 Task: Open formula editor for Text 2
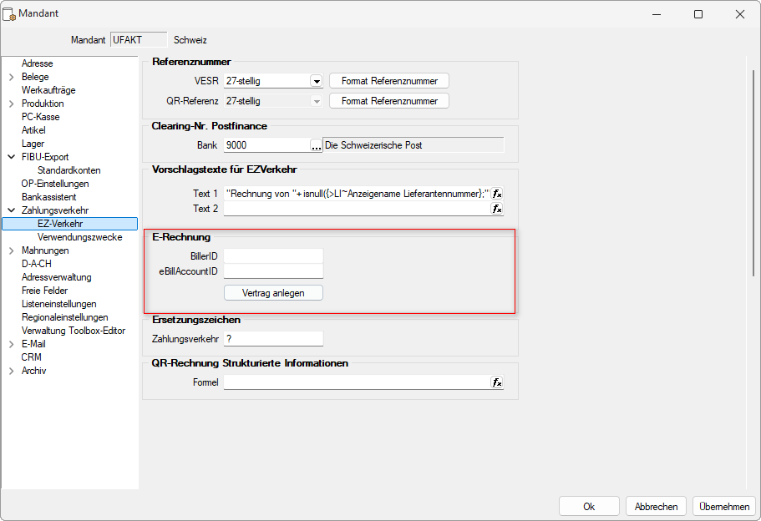click(497, 209)
